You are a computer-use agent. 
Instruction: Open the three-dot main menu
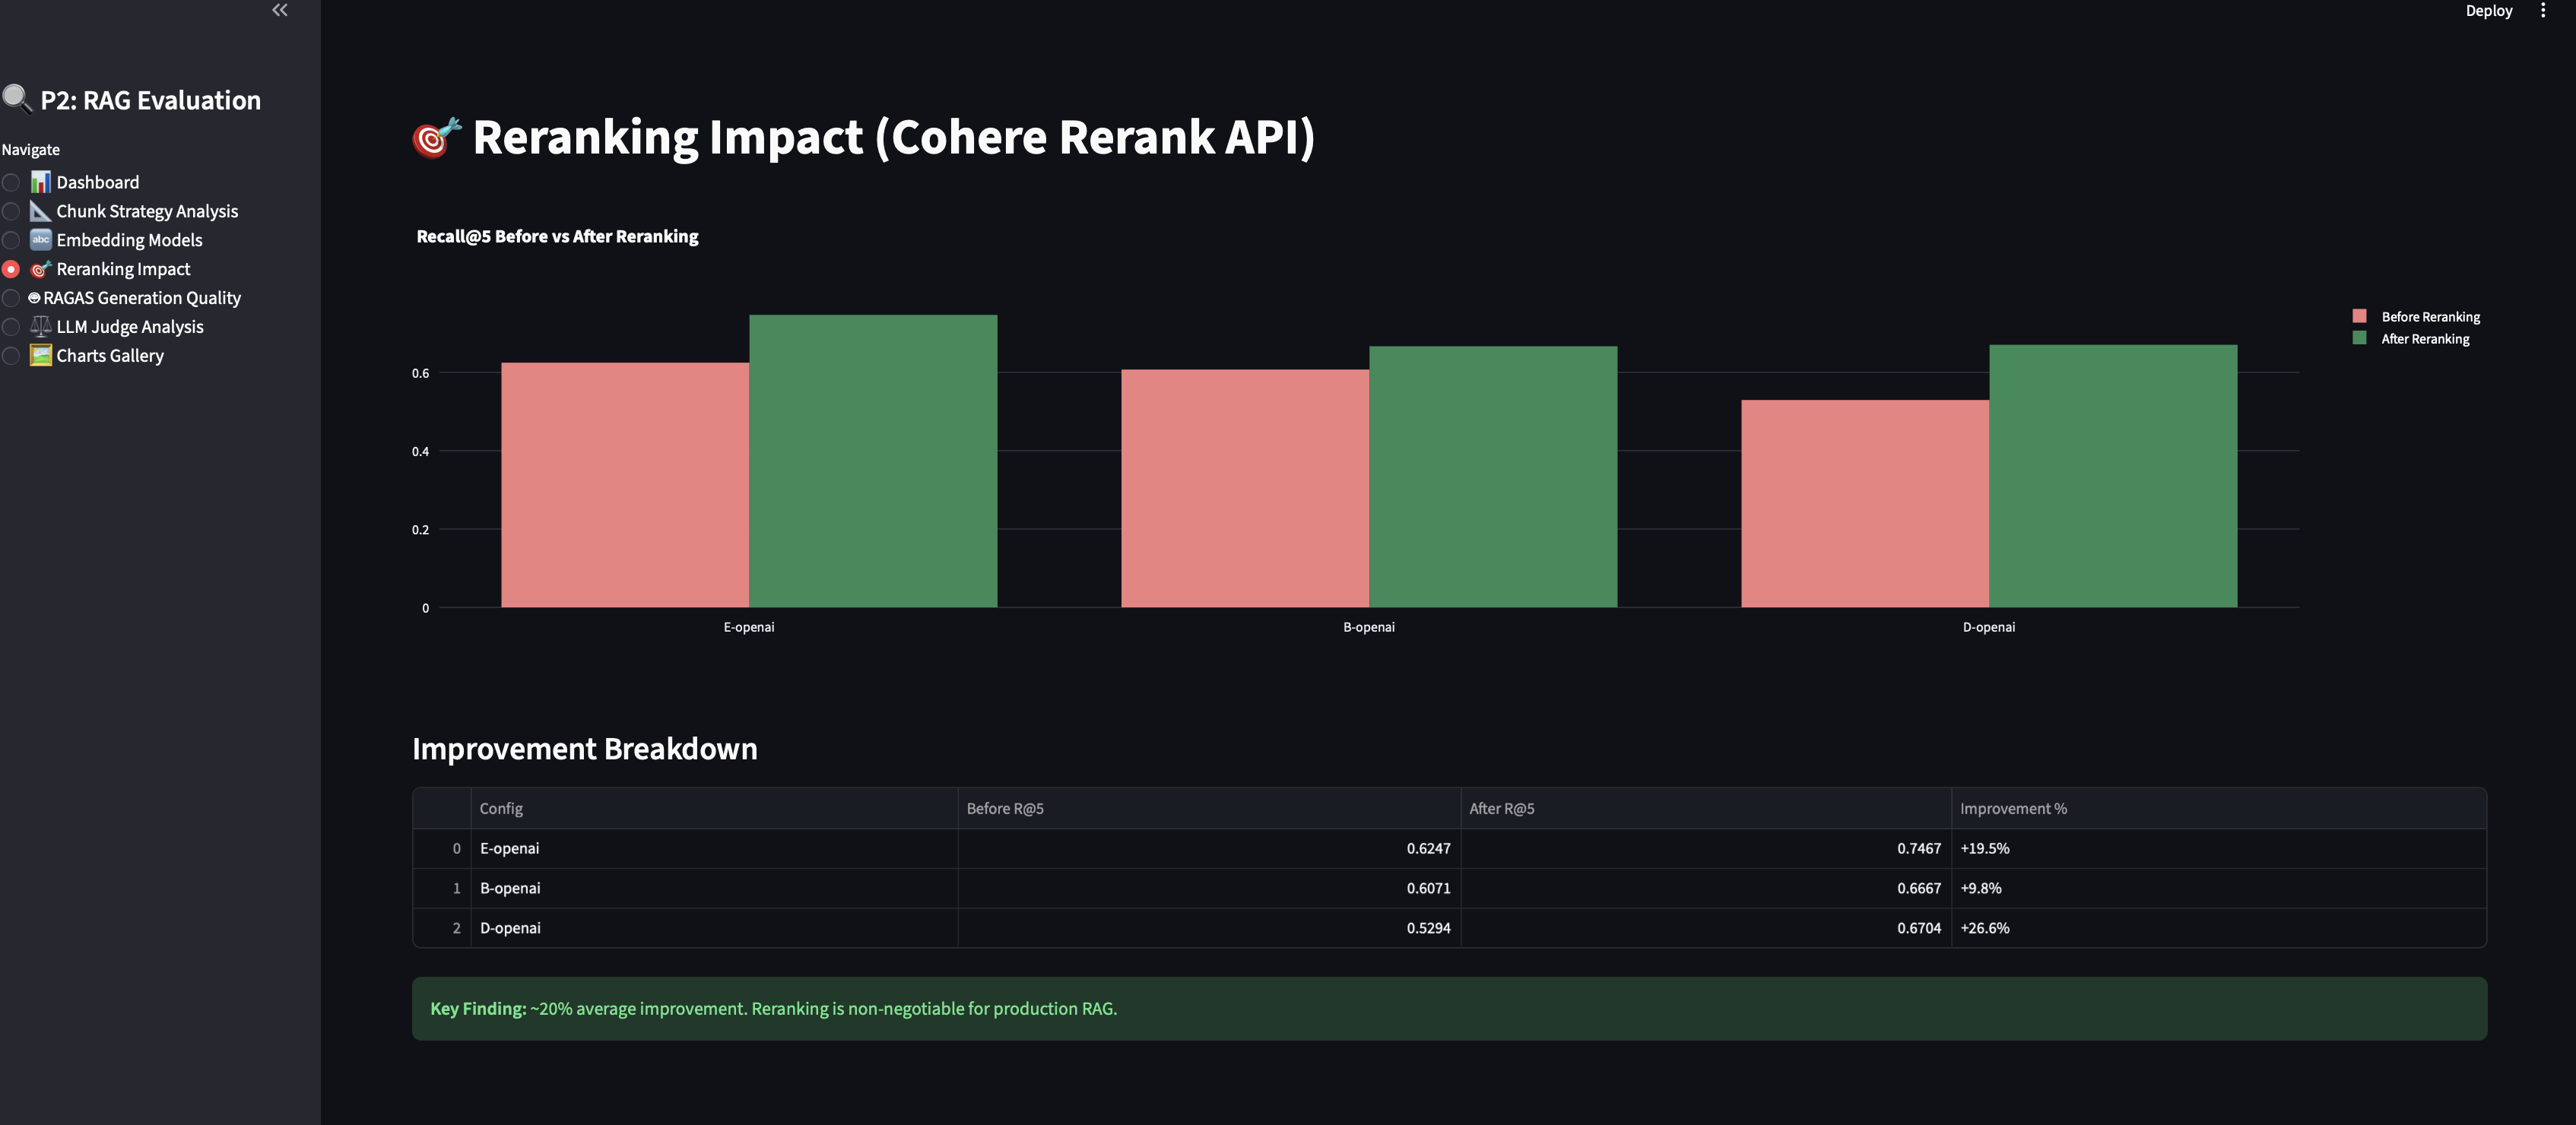click(x=2543, y=11)
